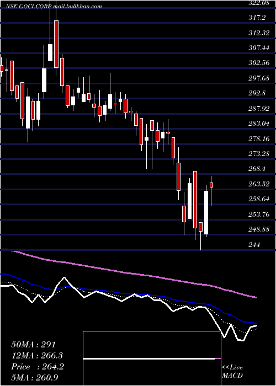Click the 253.76 price axis label

(259, 214)
